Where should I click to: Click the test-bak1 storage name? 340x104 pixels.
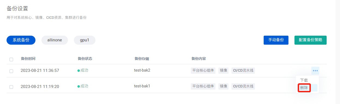[x=142, y=86]
